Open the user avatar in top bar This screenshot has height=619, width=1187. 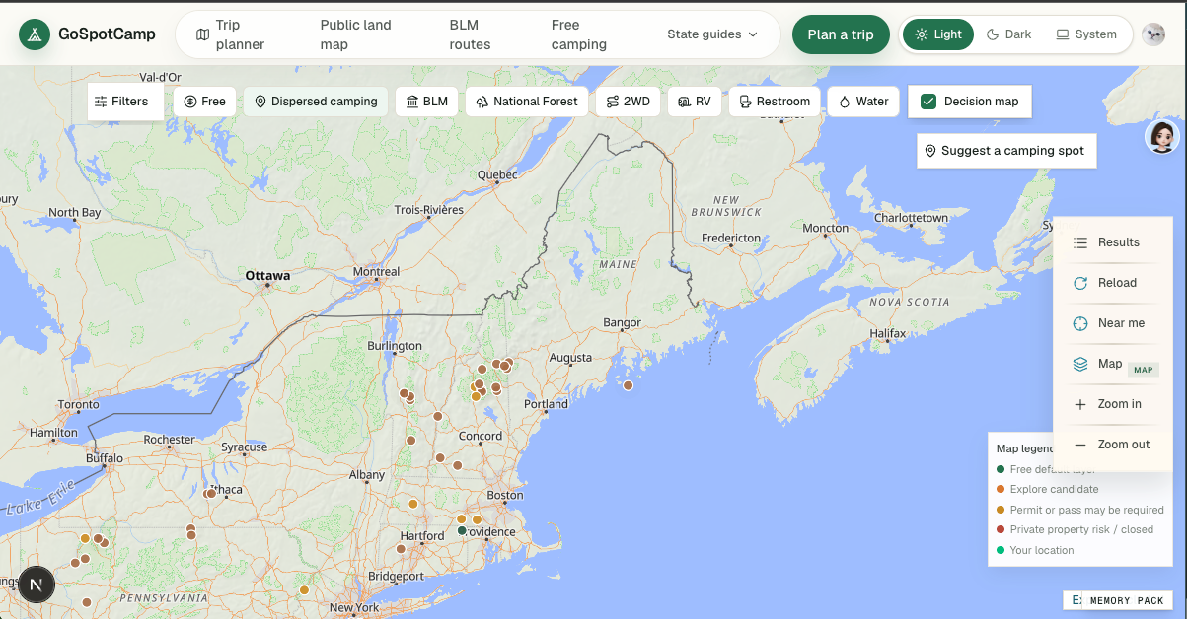pos(1153,34)
